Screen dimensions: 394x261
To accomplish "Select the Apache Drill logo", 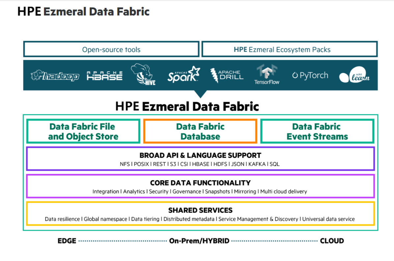I will pyautogui.click(x=227, y=75).
